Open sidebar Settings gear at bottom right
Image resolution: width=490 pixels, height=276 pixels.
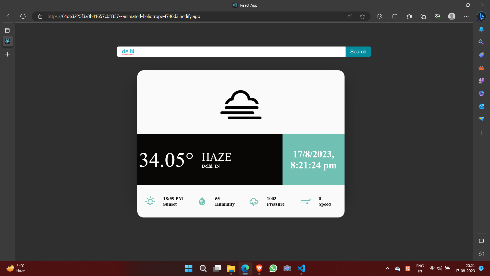[481, 254]
